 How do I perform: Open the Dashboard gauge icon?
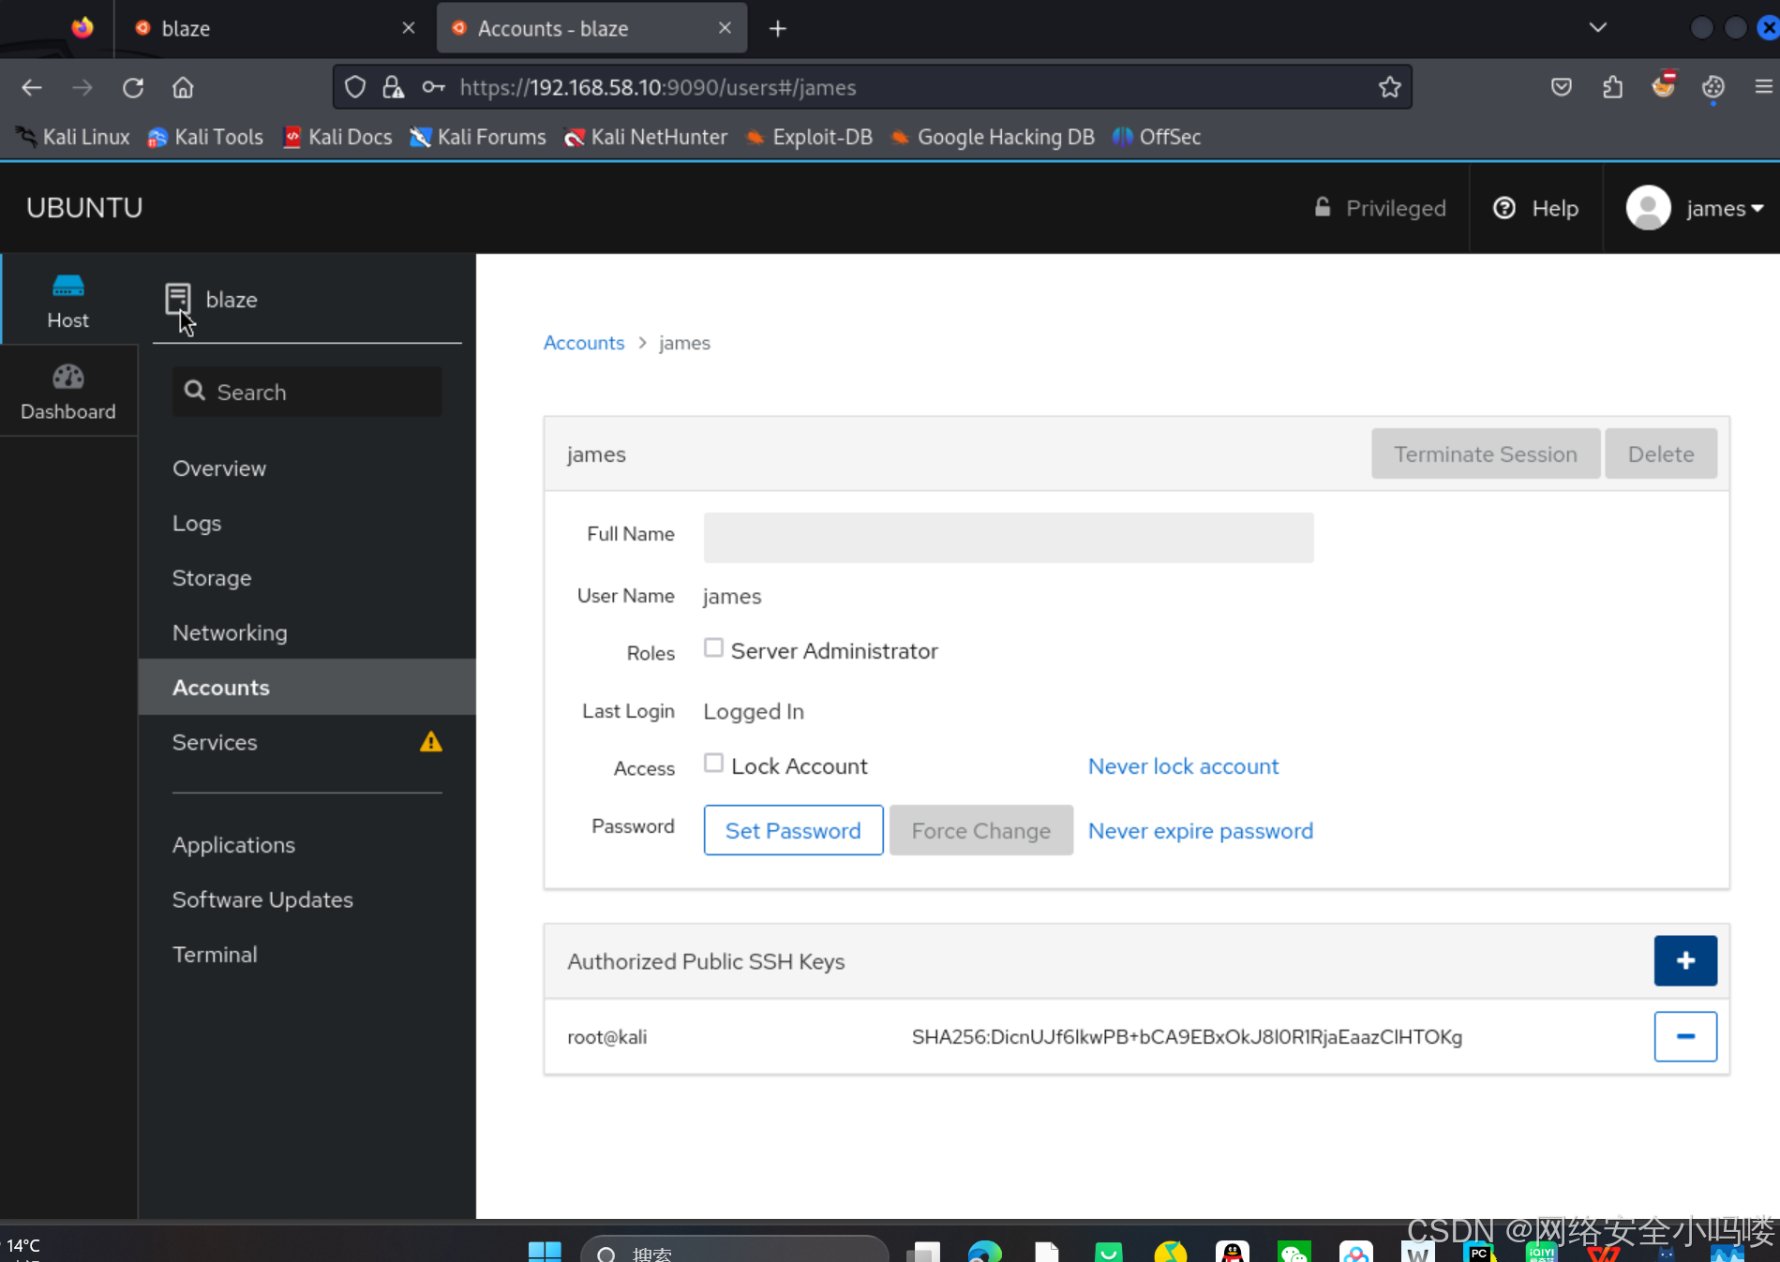point(68,377)
